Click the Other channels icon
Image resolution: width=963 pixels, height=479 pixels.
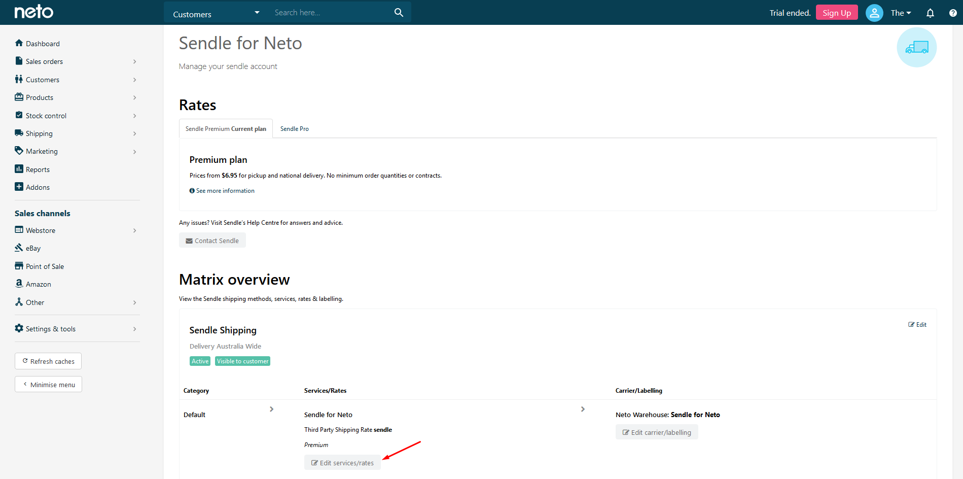click(x=19, y=302)
